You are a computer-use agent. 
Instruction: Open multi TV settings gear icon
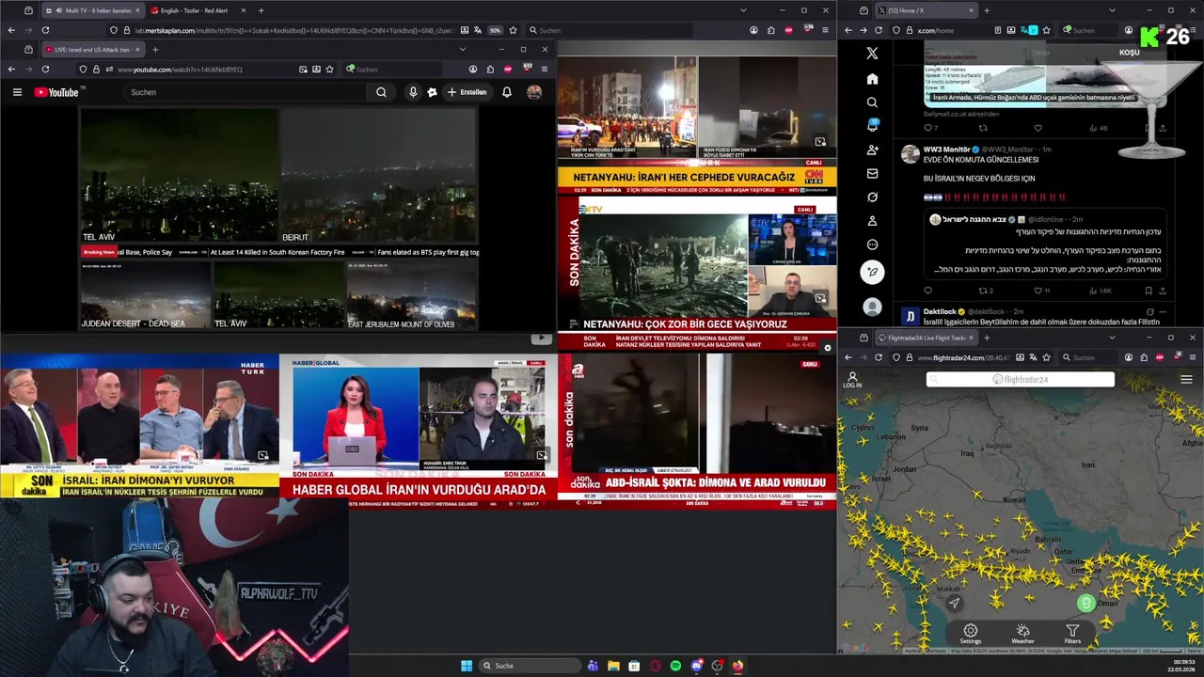[828, 348]
